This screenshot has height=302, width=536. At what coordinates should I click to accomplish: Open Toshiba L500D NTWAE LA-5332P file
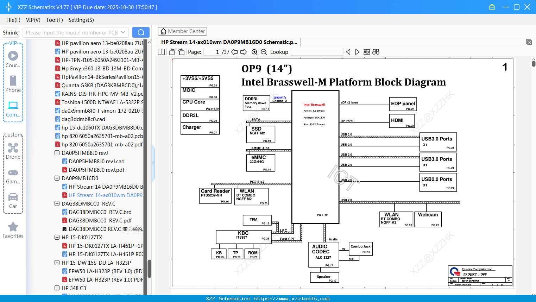click(99, 102)
